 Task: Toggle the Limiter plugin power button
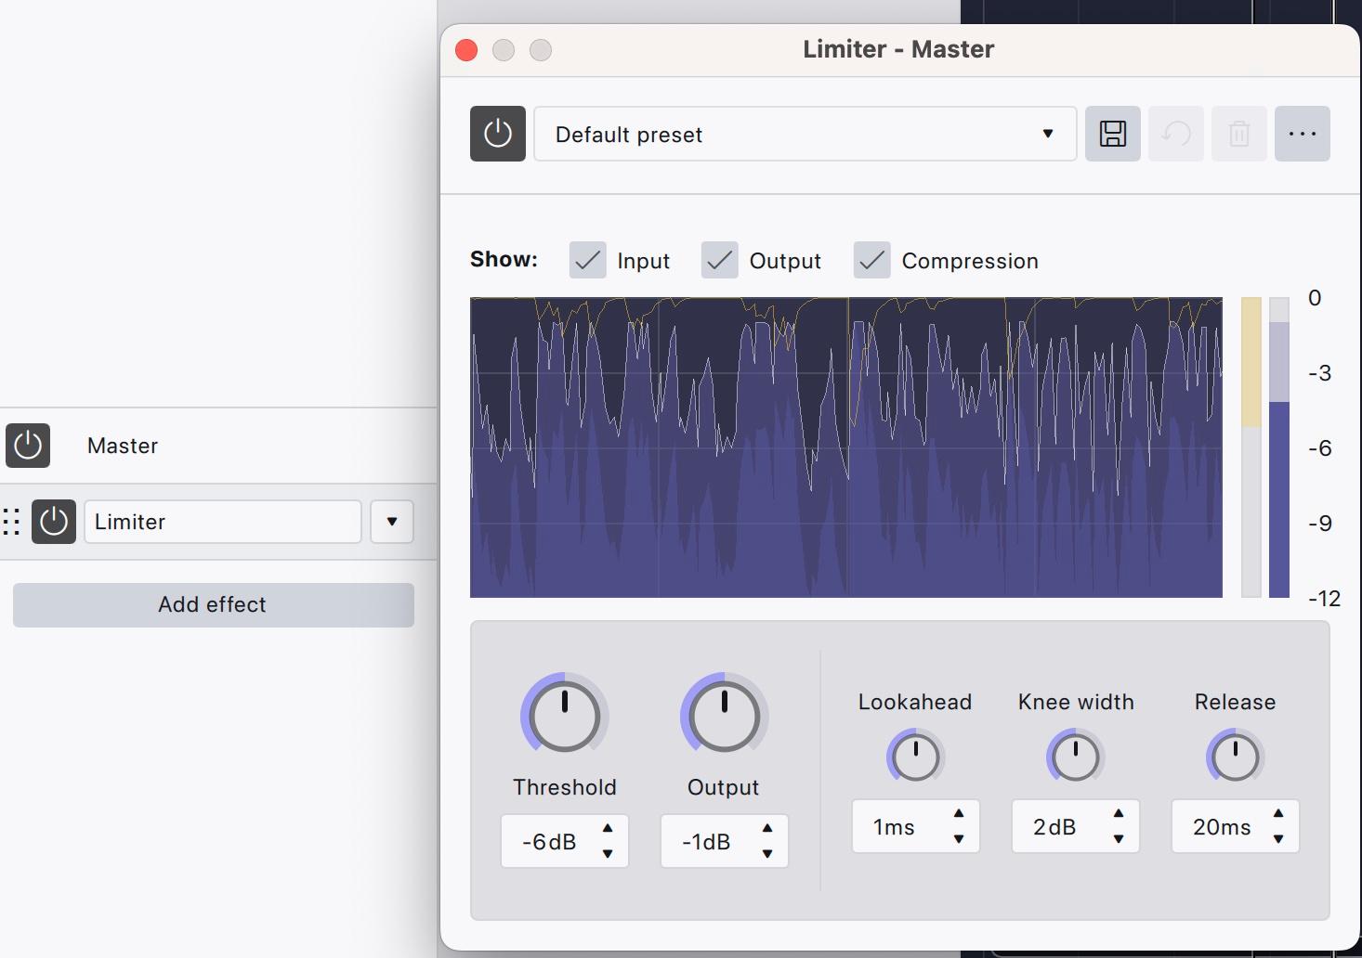[x=498, y=134]
